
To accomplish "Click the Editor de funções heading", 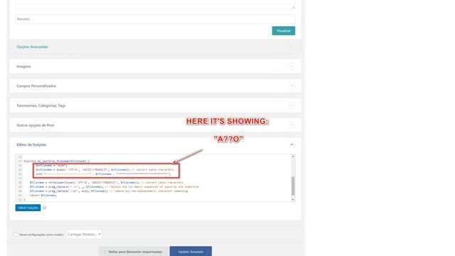I will pos(31,144).
